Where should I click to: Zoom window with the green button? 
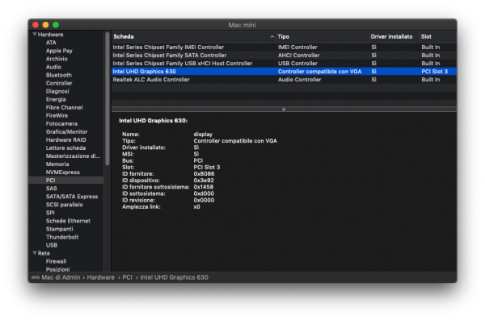56,25
